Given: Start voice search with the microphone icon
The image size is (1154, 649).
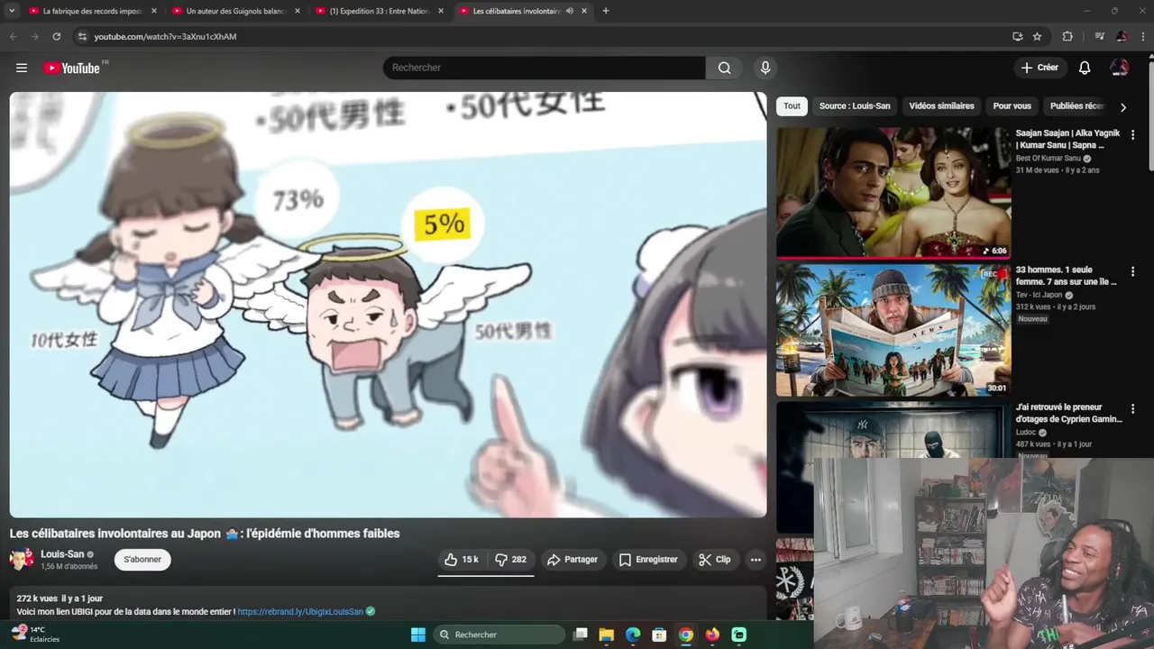Looking at the screenshot, I should click(x=765, y=68).
